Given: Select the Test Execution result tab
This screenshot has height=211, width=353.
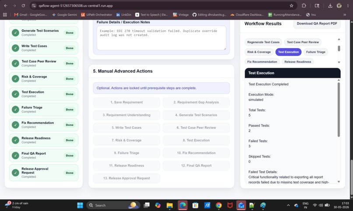Looking at the screenshot, I should click(288, 52).
